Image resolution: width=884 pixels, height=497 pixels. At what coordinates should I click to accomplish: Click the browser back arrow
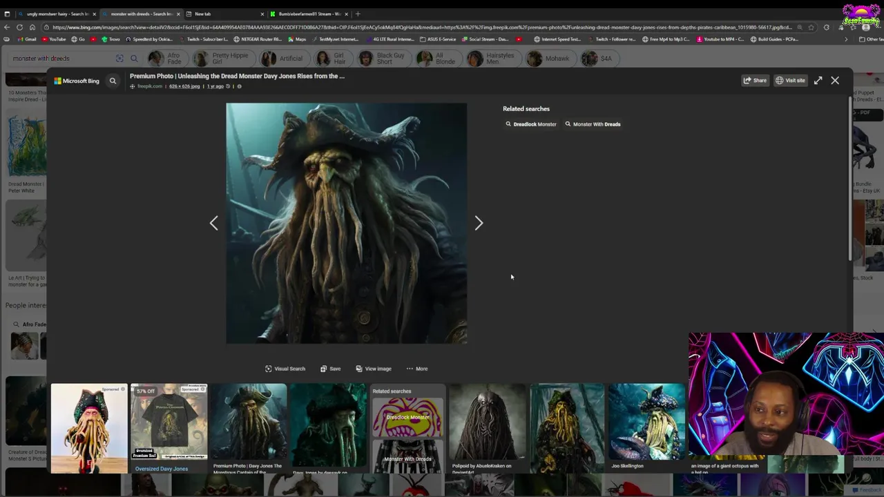[7, 27]
